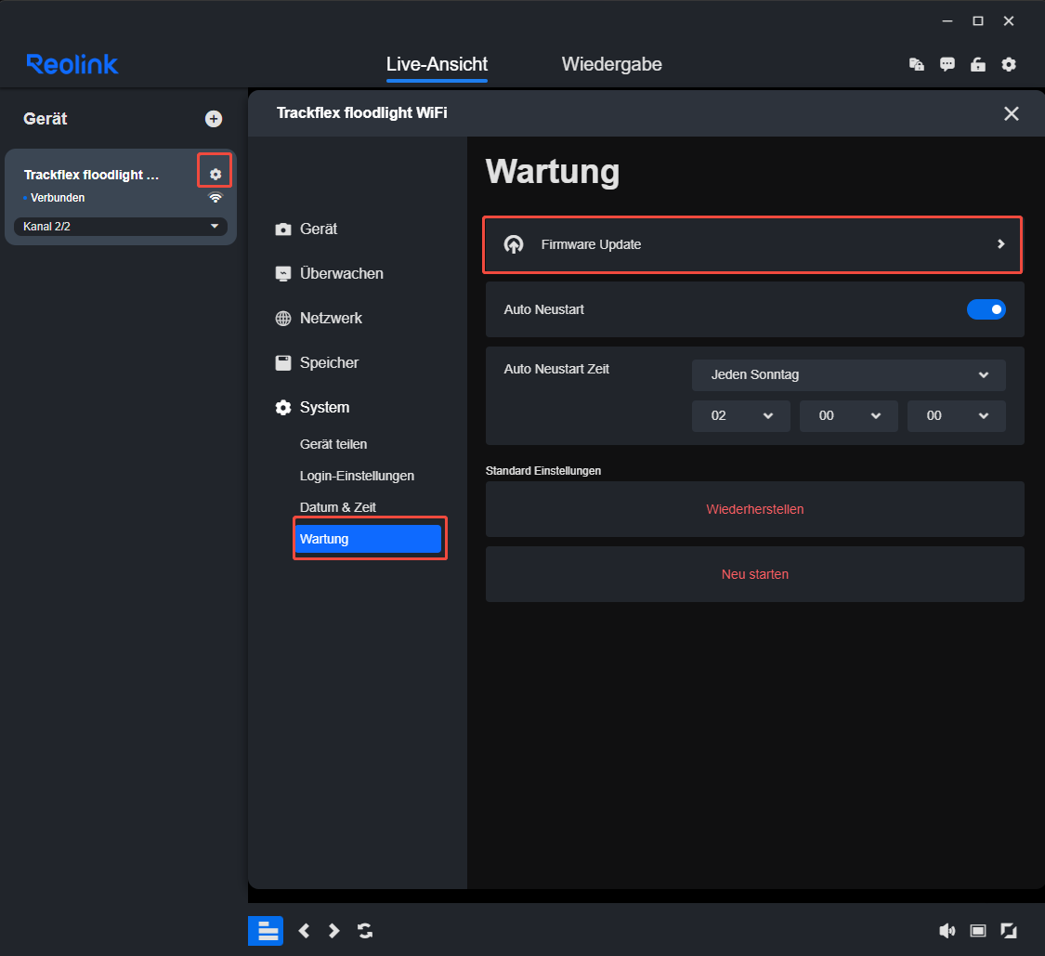
Task: Add a new device with plus icon
Action: pos(214,119)
